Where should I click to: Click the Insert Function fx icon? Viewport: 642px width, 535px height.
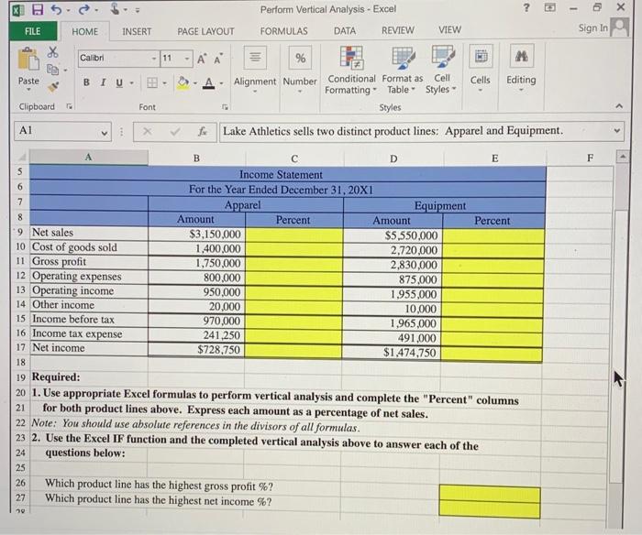(203, 132)
